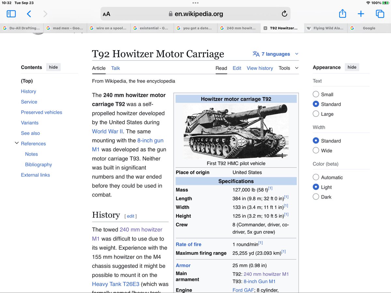
Task: Select Standard text size
Action: 316,104
